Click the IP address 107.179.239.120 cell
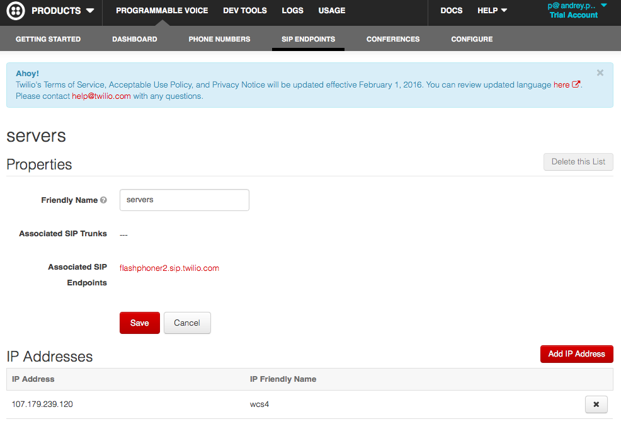621x441 pixels. [x=42, y=404]
